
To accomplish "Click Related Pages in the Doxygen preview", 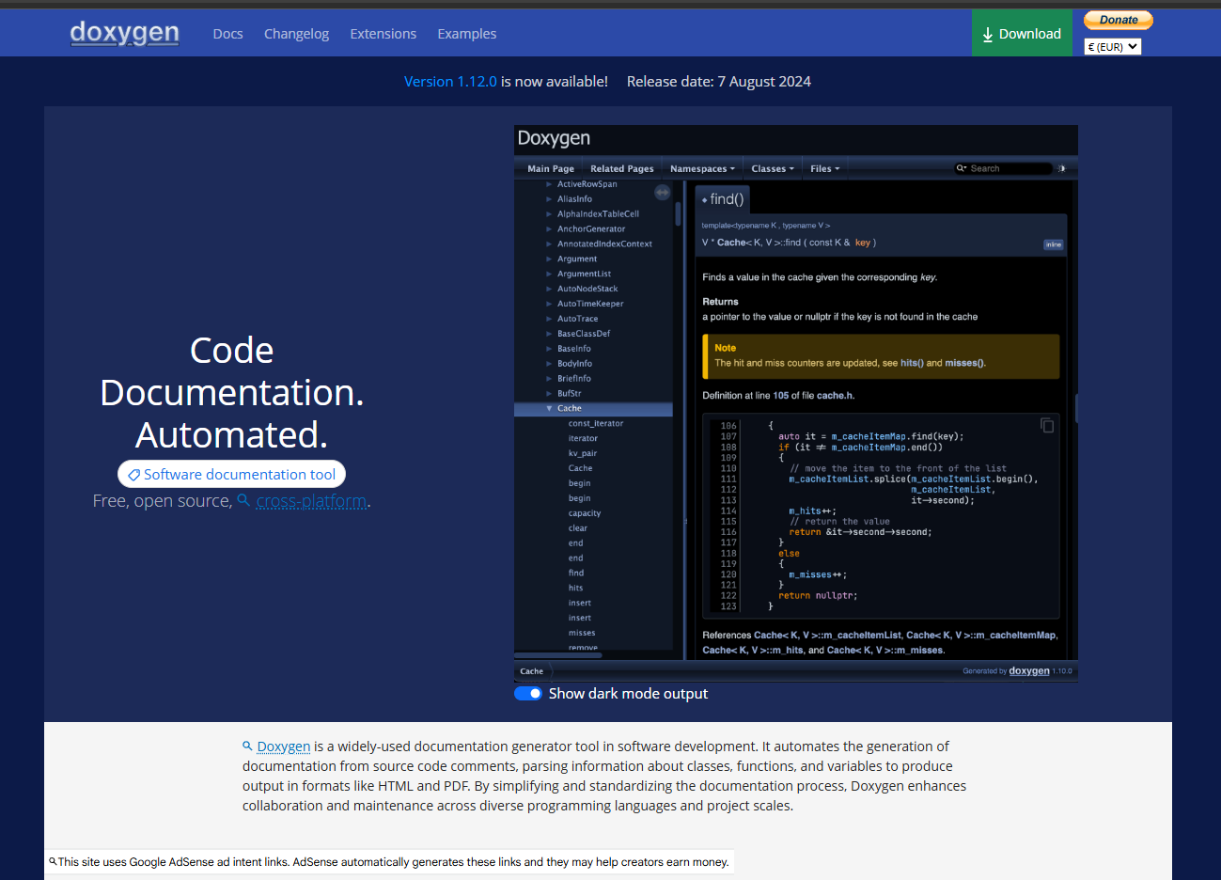I will tap(622, 169).
